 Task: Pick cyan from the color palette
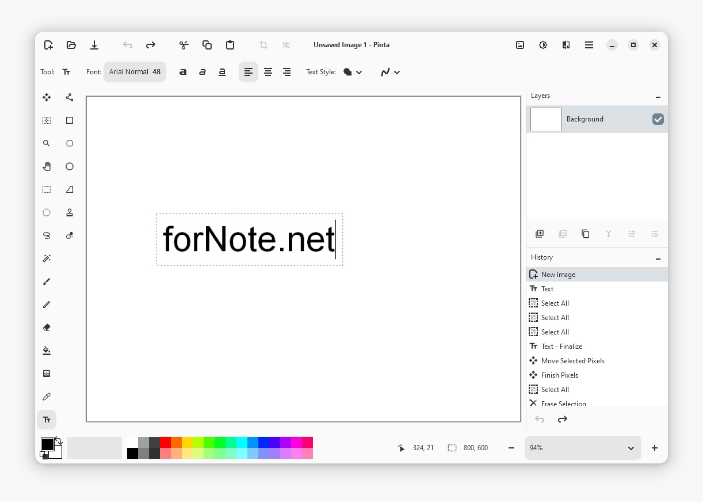point(242,442)
